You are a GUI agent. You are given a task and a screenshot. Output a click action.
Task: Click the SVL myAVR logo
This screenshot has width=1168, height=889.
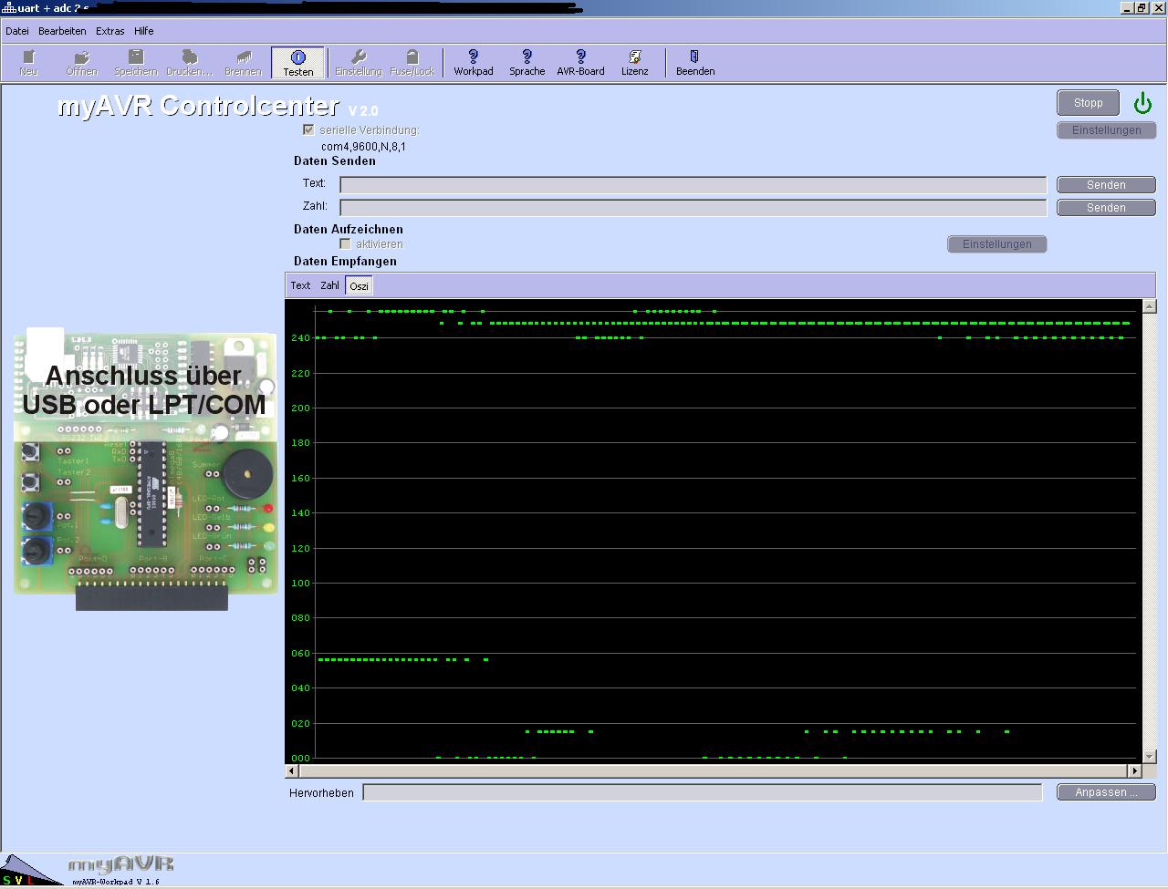32,871
